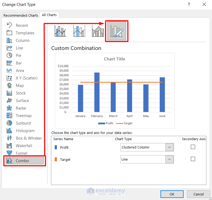Choose the Column chart type icon
Screen dimensions: 212x200
pyautogui.click(x=9, y=40)
